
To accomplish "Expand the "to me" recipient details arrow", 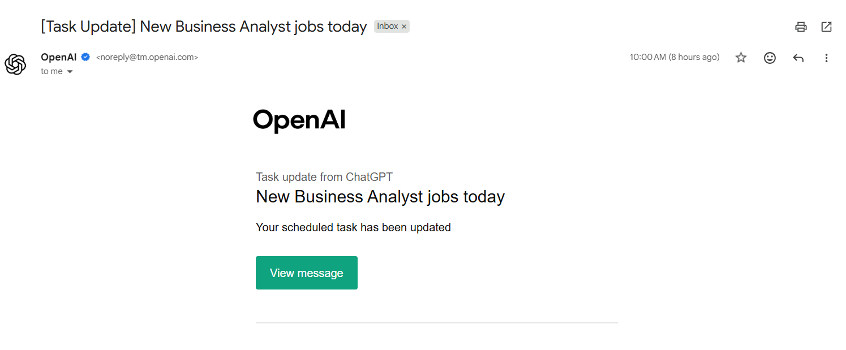I will click(x=70, y=72).
